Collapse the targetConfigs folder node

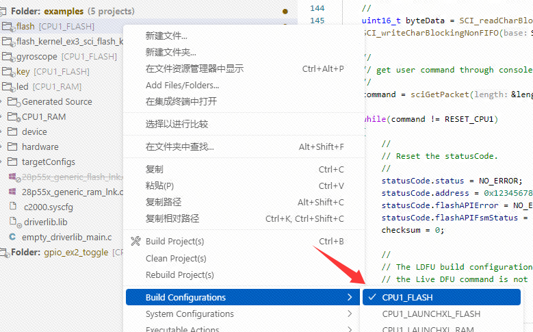pos(1,162)
